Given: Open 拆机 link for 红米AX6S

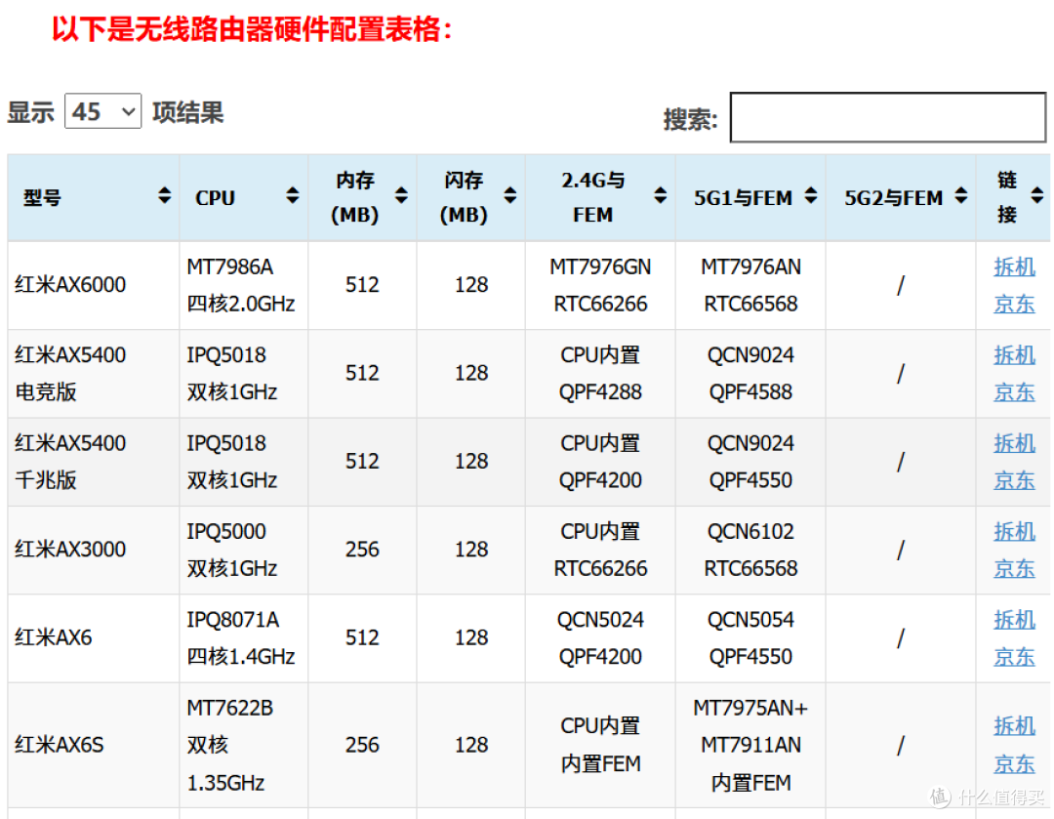Looking at the screenshot, I should click(x=1014, y=726).
